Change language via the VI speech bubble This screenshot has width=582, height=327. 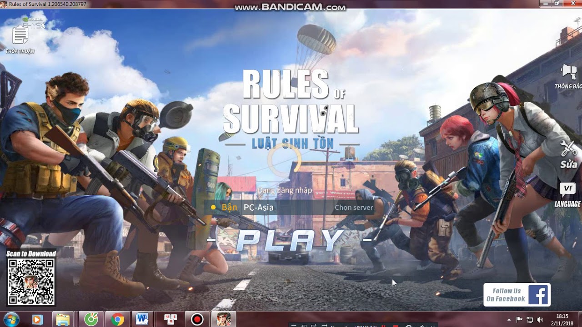(x=567, y=189)
